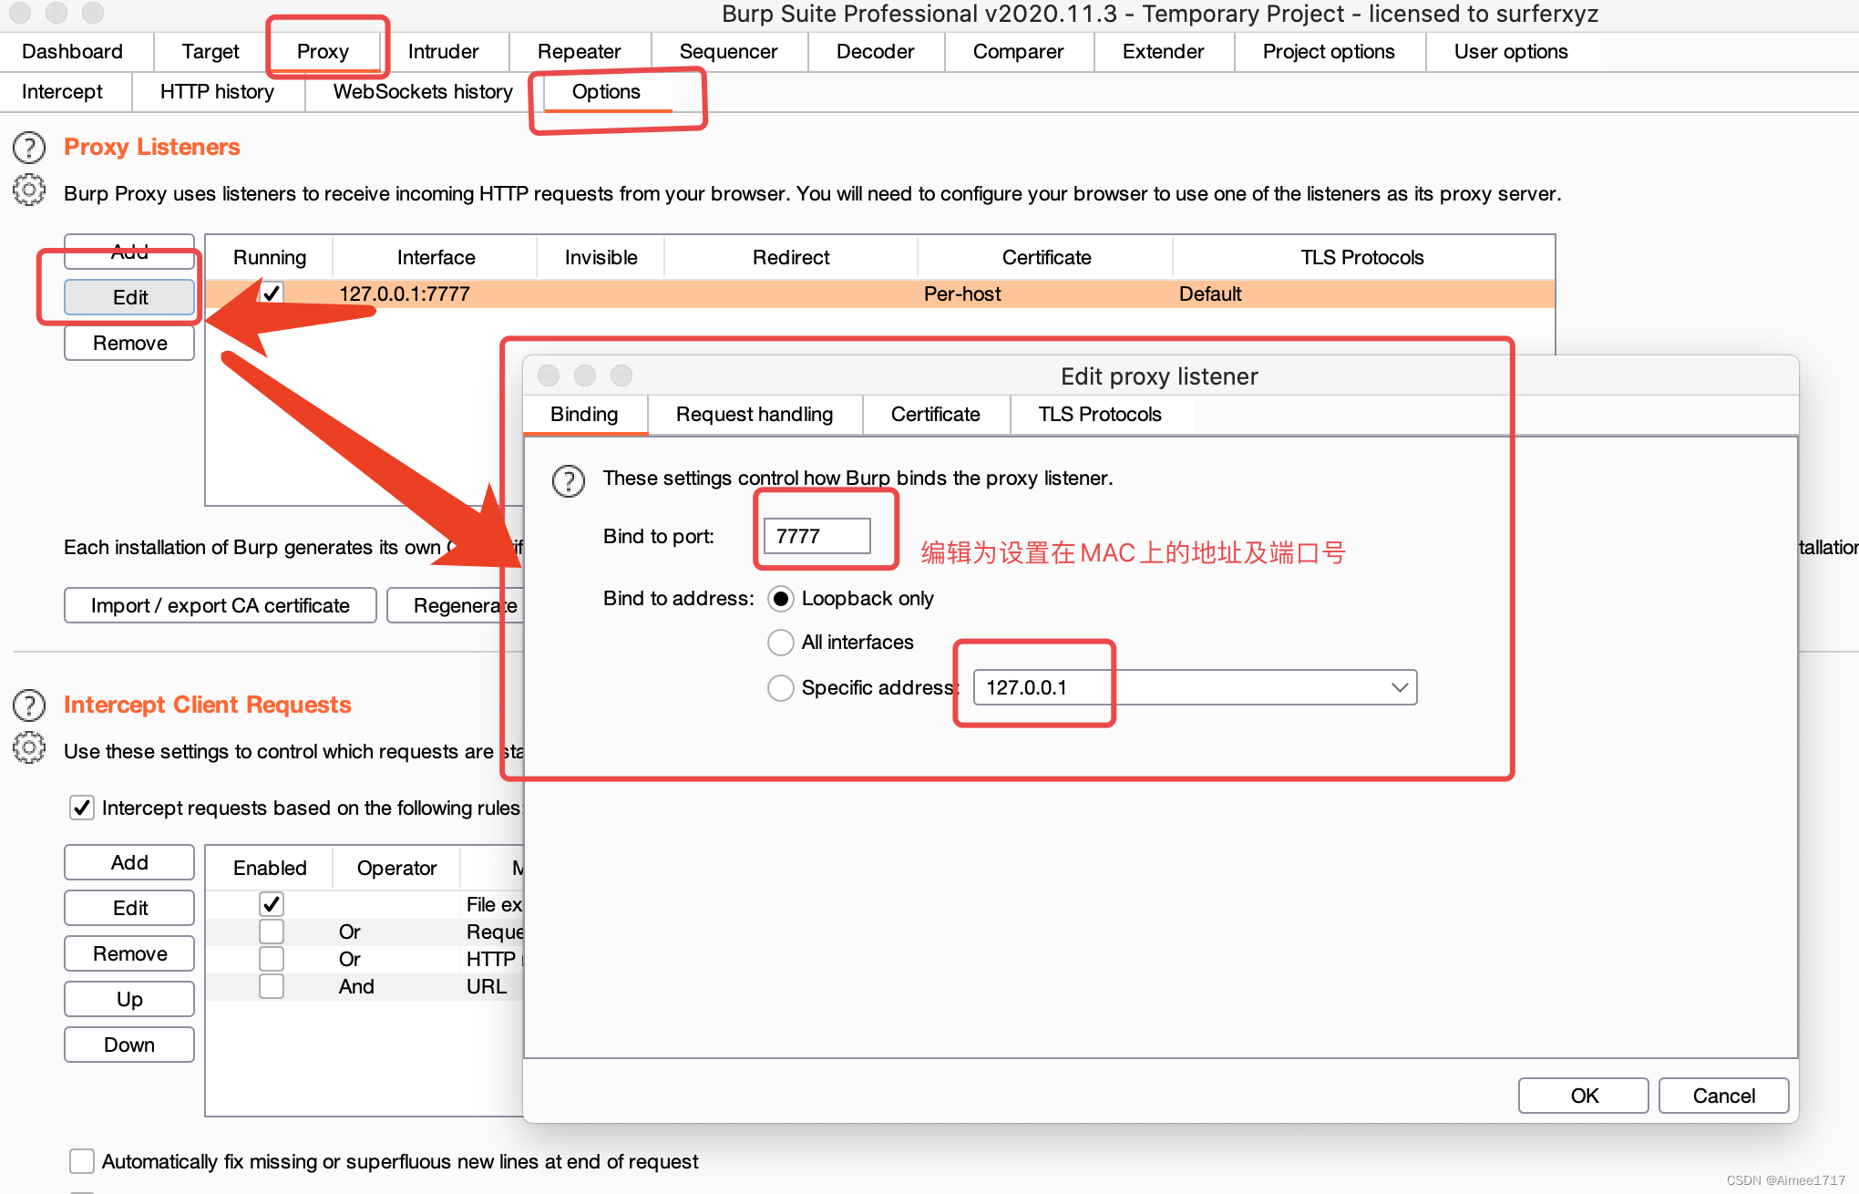Open Specific address dropdown arrow
1859x1194 pixels.
tap(1400, 687)
